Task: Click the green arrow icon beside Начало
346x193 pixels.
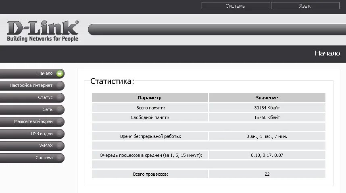Action: pos(60,74)
